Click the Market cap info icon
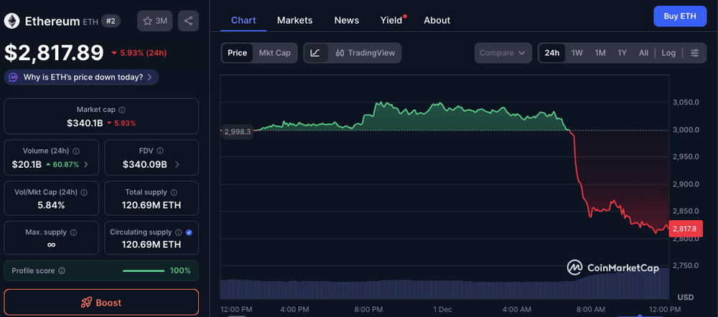The image size is (718, 317). 122,110
